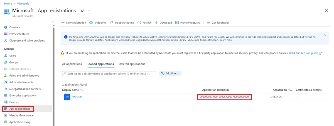Switch to Owned applications tab
Viewport: 334px width, 126px height.
[x=100, y=64]
